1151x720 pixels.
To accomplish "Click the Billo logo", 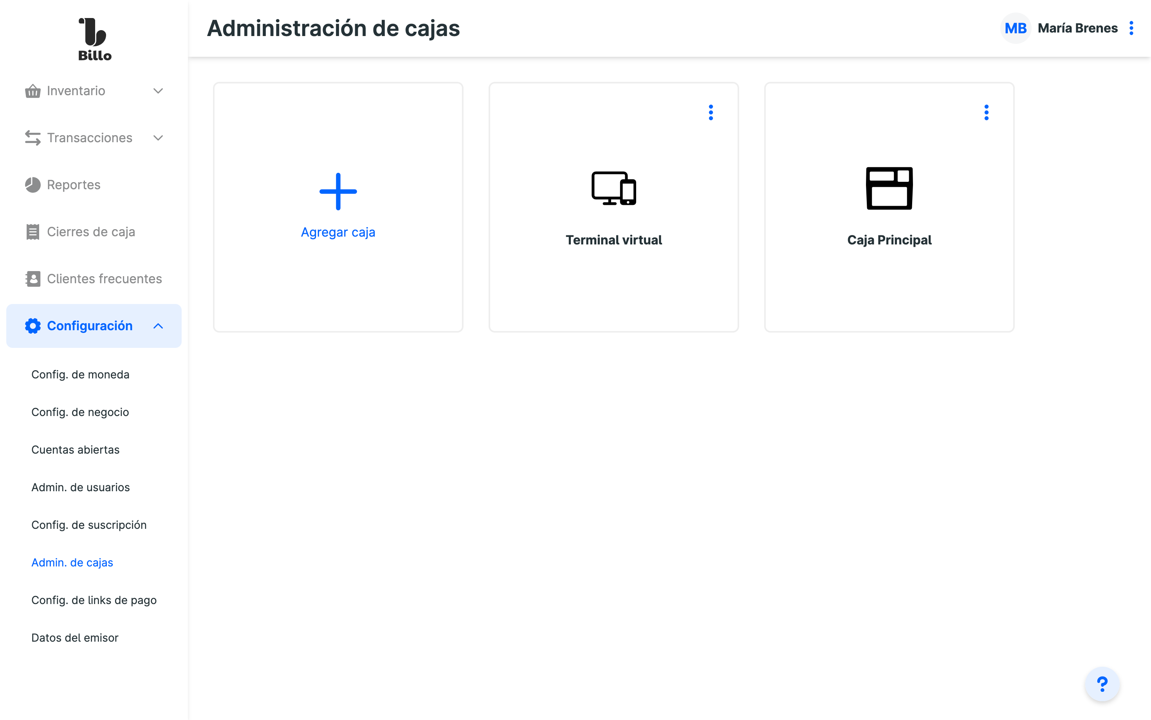I will pyautogui.click(x=94, y=39).
